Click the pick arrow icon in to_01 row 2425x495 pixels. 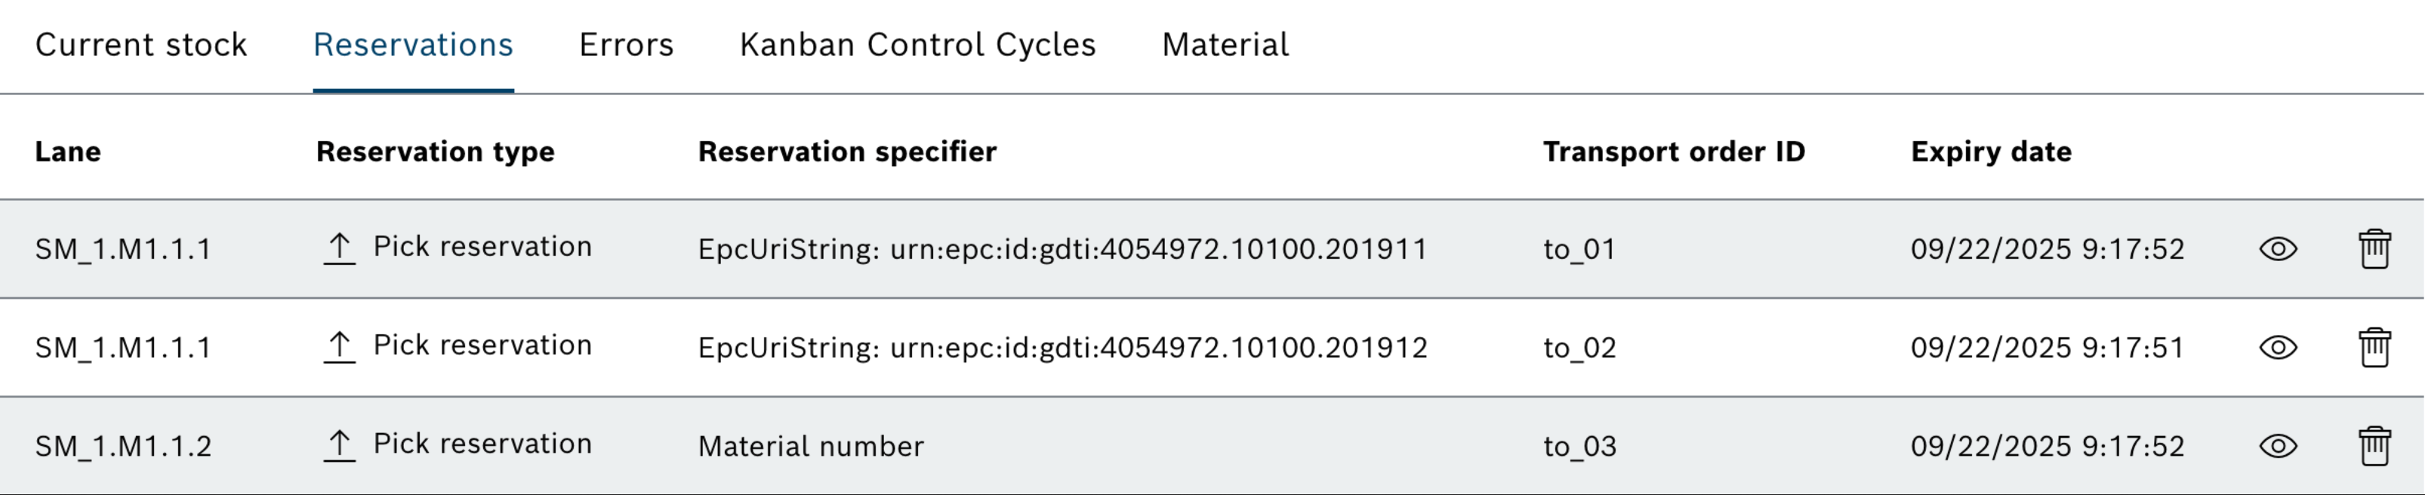339,248
